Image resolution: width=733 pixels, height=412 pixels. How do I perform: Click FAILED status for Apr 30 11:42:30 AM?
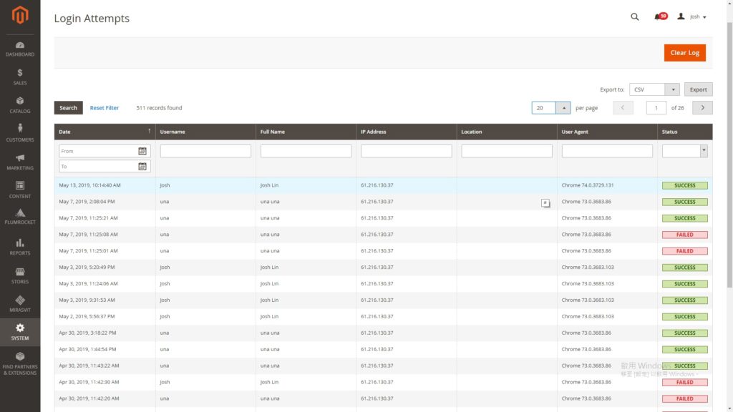pyautogui.click(x=684, y=382)
